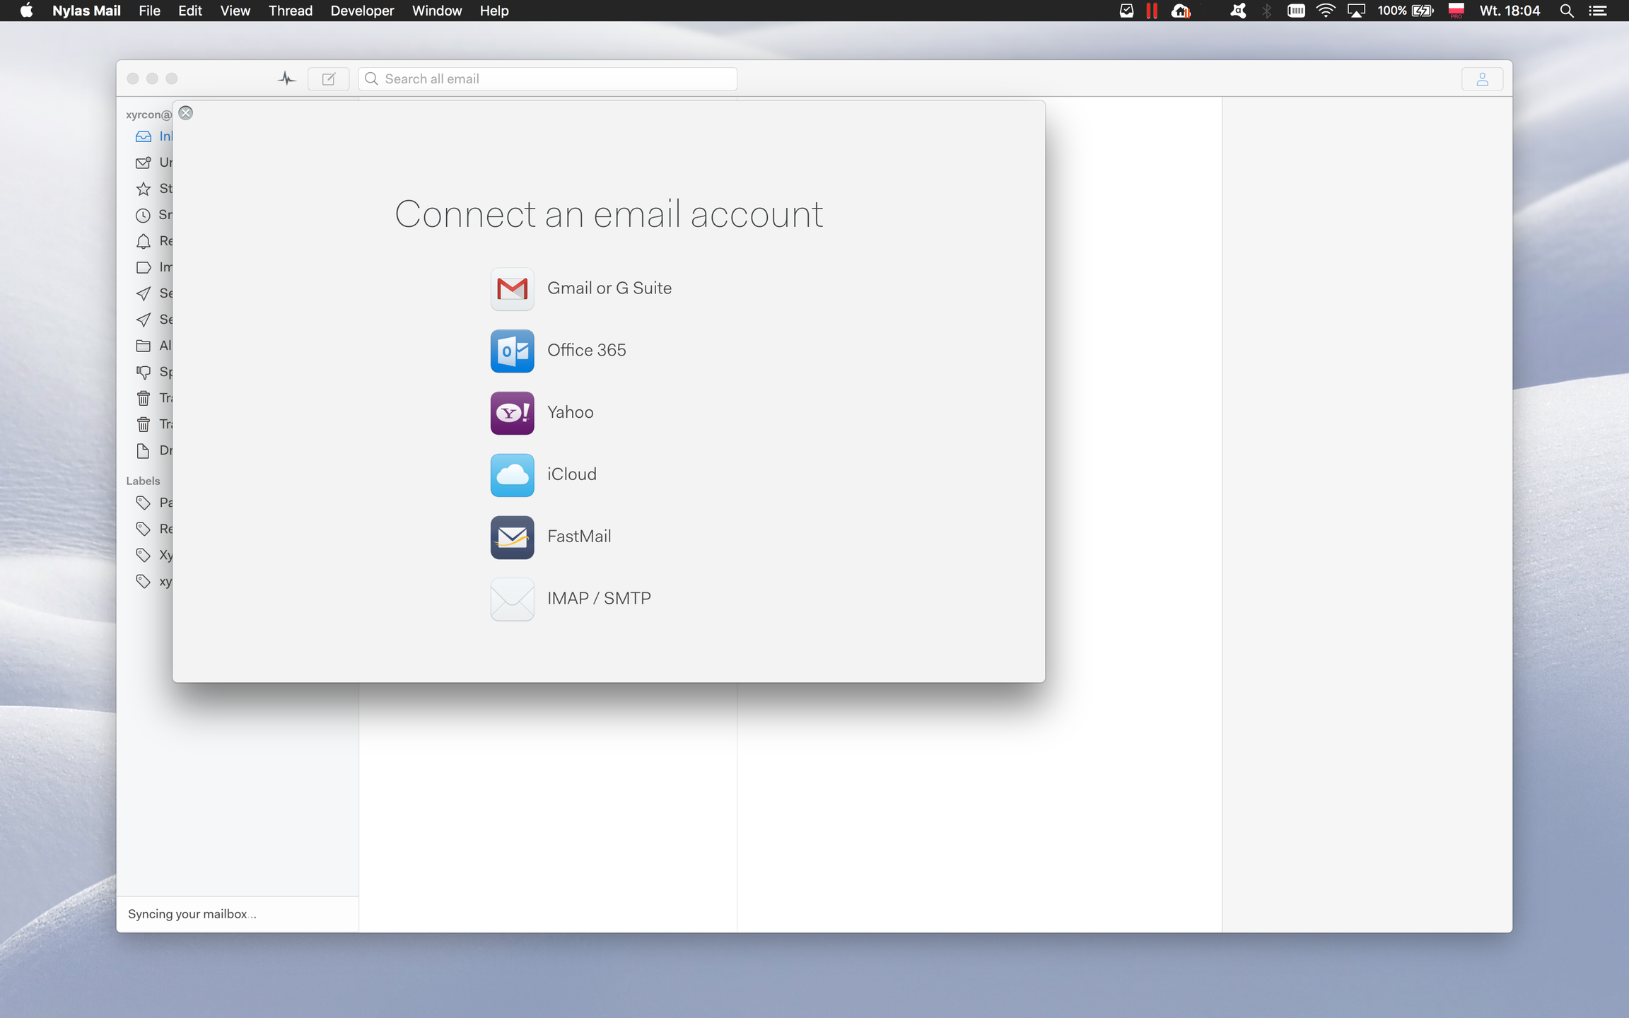The width and height of the screenshot is (1629, 1018).
Task: Open the Window menu in menu bar
Action: pyautogui.click(x=436, y=11)
